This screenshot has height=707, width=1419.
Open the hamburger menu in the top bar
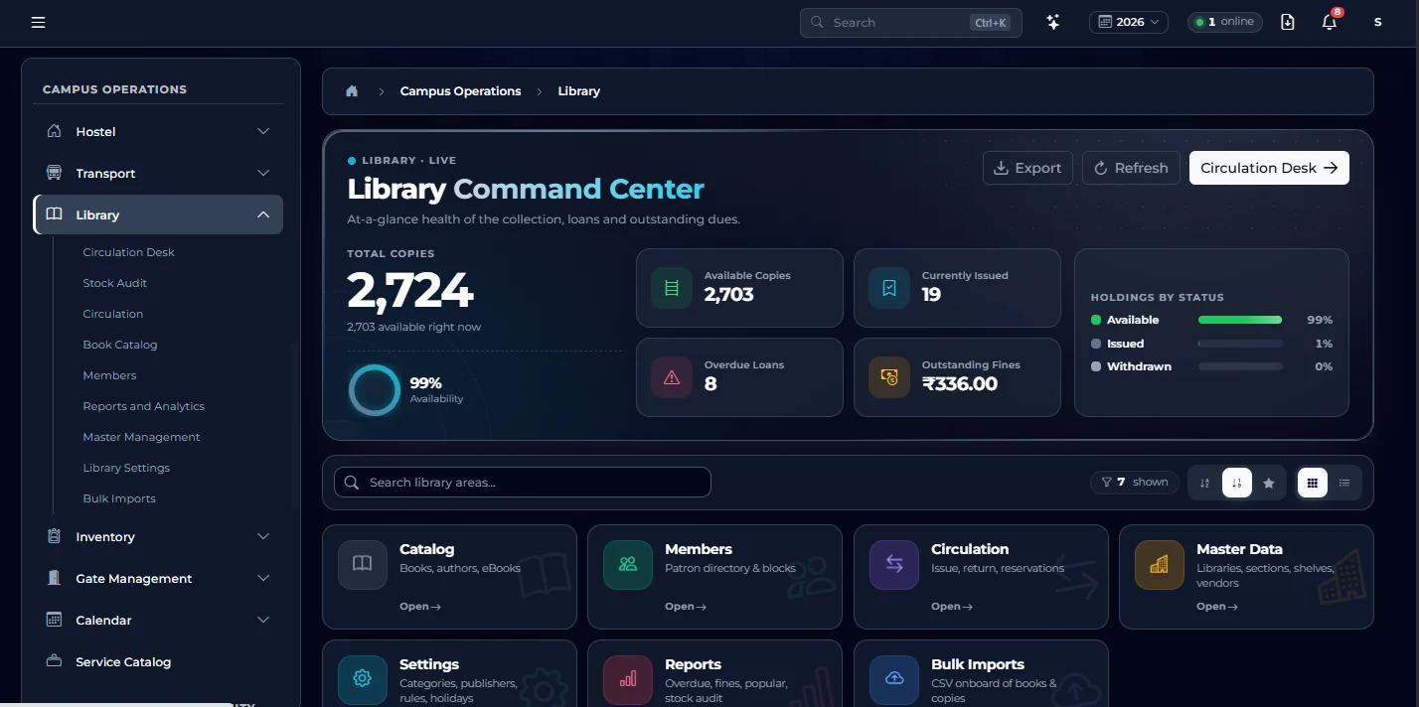point(38,22)
